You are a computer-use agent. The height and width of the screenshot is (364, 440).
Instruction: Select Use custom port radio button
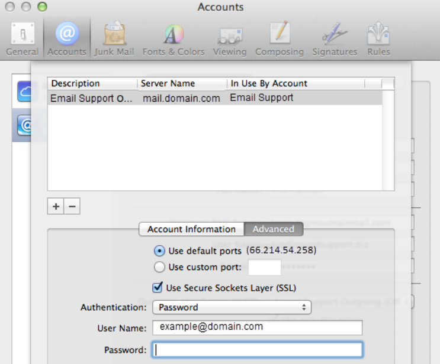pyautogui.click(x=159, y=267)
